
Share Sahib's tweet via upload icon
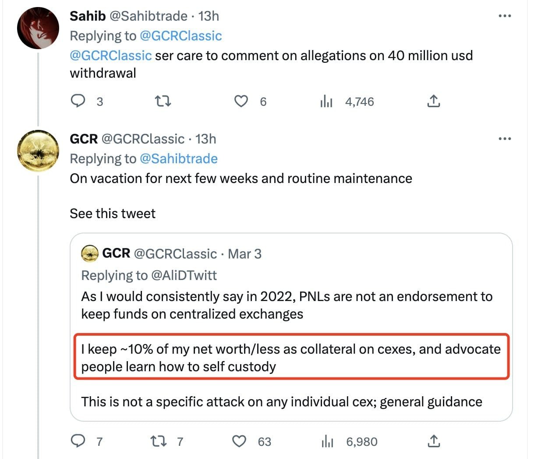(x=433, y=101)
